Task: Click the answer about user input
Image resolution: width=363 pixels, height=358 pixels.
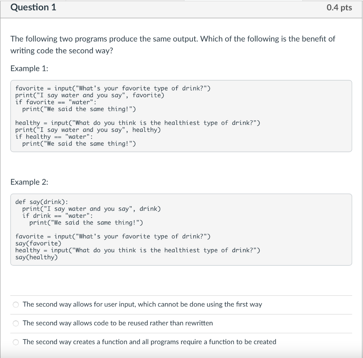Action: click(x=142, y=304)
